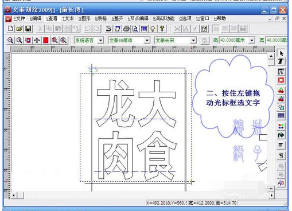Select the bold T text tool
Screen dimensions: 292x211
click(x=281, y=61)
